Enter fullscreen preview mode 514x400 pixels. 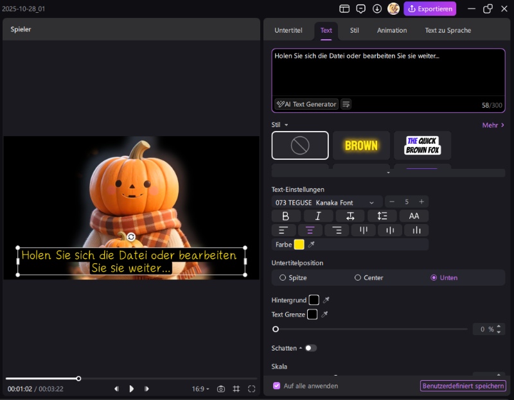pyautogui.click(x=251, y=389)
